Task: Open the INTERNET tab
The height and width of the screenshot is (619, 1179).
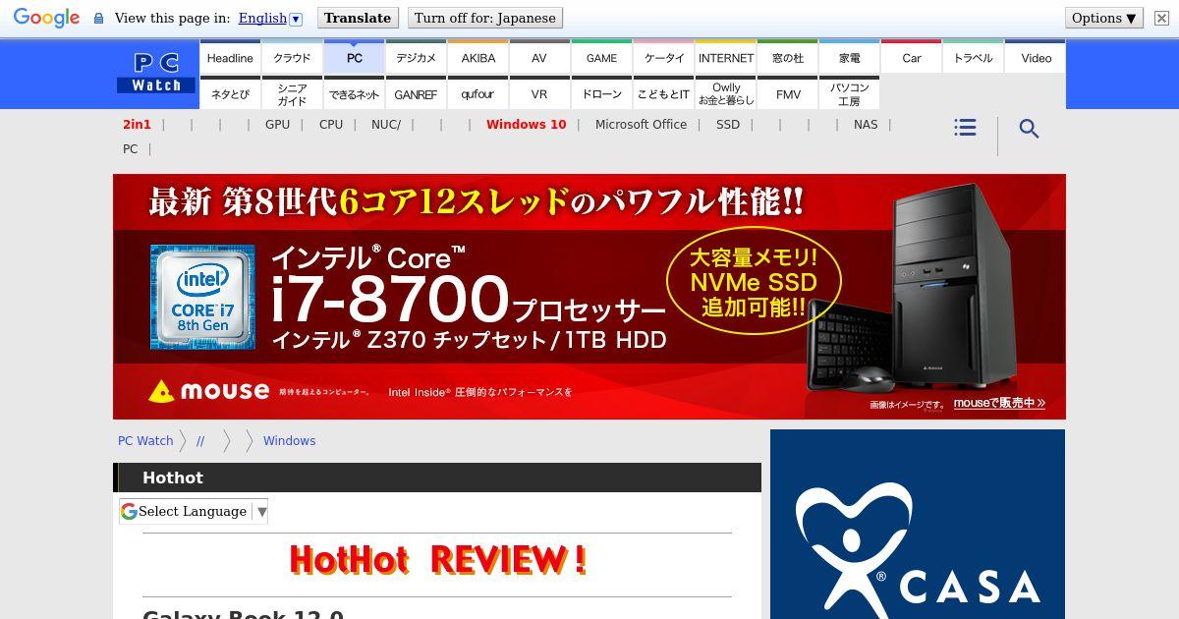Action: tap(725, 57)
